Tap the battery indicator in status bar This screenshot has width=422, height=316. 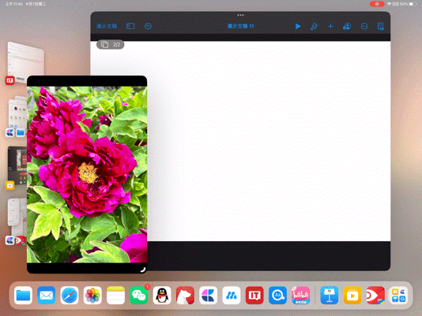click(x=413, y=4)
